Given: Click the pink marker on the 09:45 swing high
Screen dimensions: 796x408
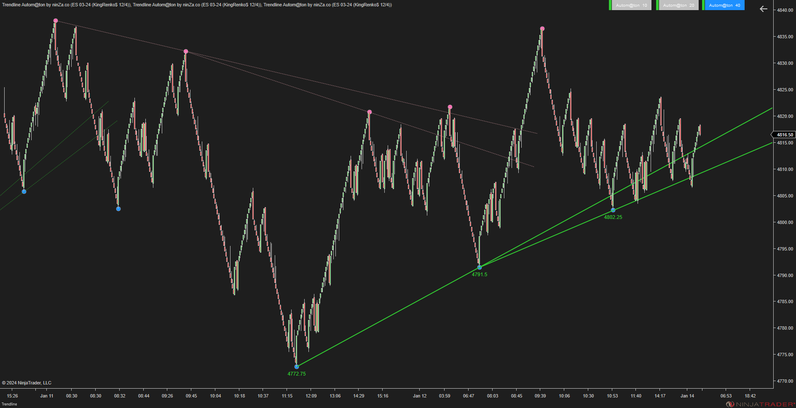Looking at the screenshot, I should (185, 51).
